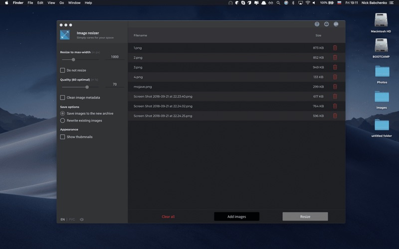Screen dimensions: 399x249
Task: Trash the Screen Shot 22.23.40.png row
Action: (335, 96)
